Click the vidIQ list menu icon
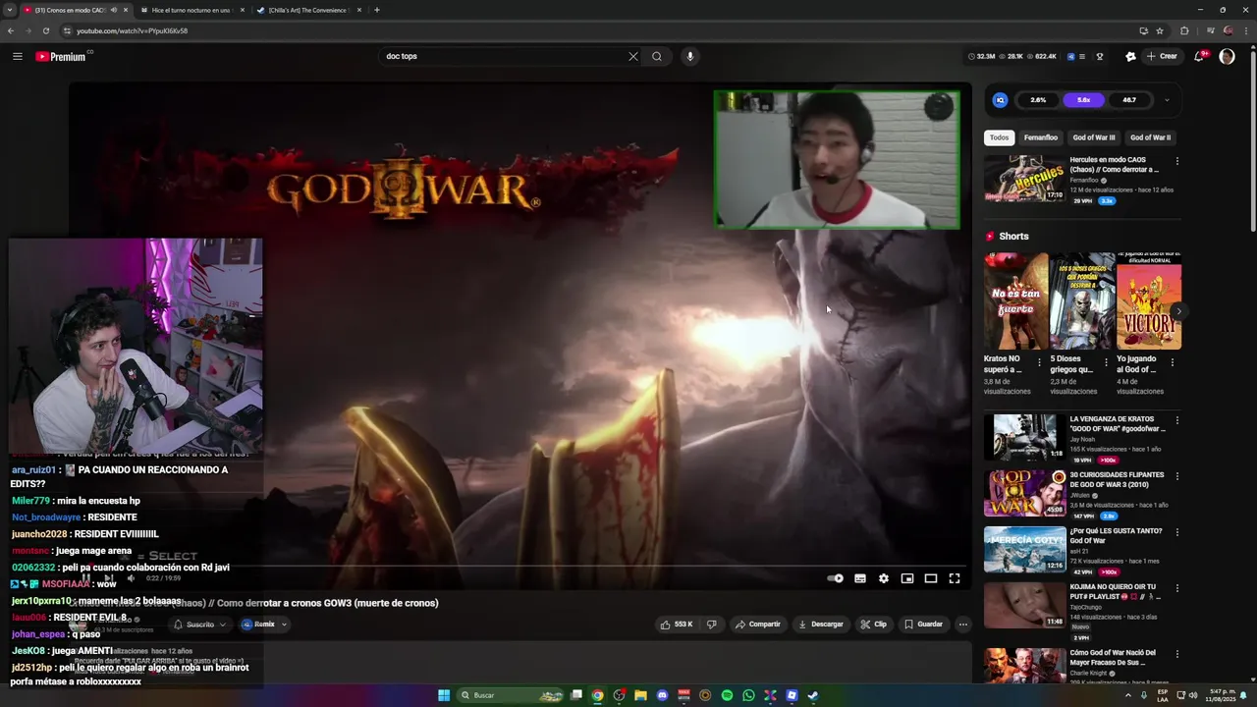Image resolution: width=1257 pixels, height=707 pixels. (x=1082, y=56)
